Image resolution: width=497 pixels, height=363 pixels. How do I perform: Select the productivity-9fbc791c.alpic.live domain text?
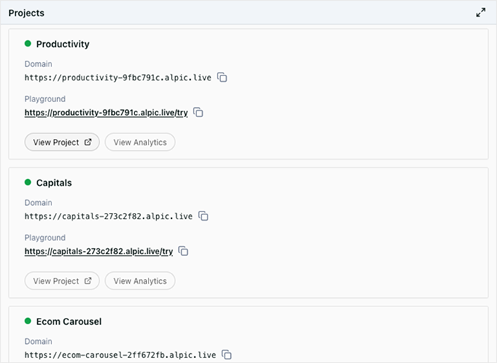[117, 78]
